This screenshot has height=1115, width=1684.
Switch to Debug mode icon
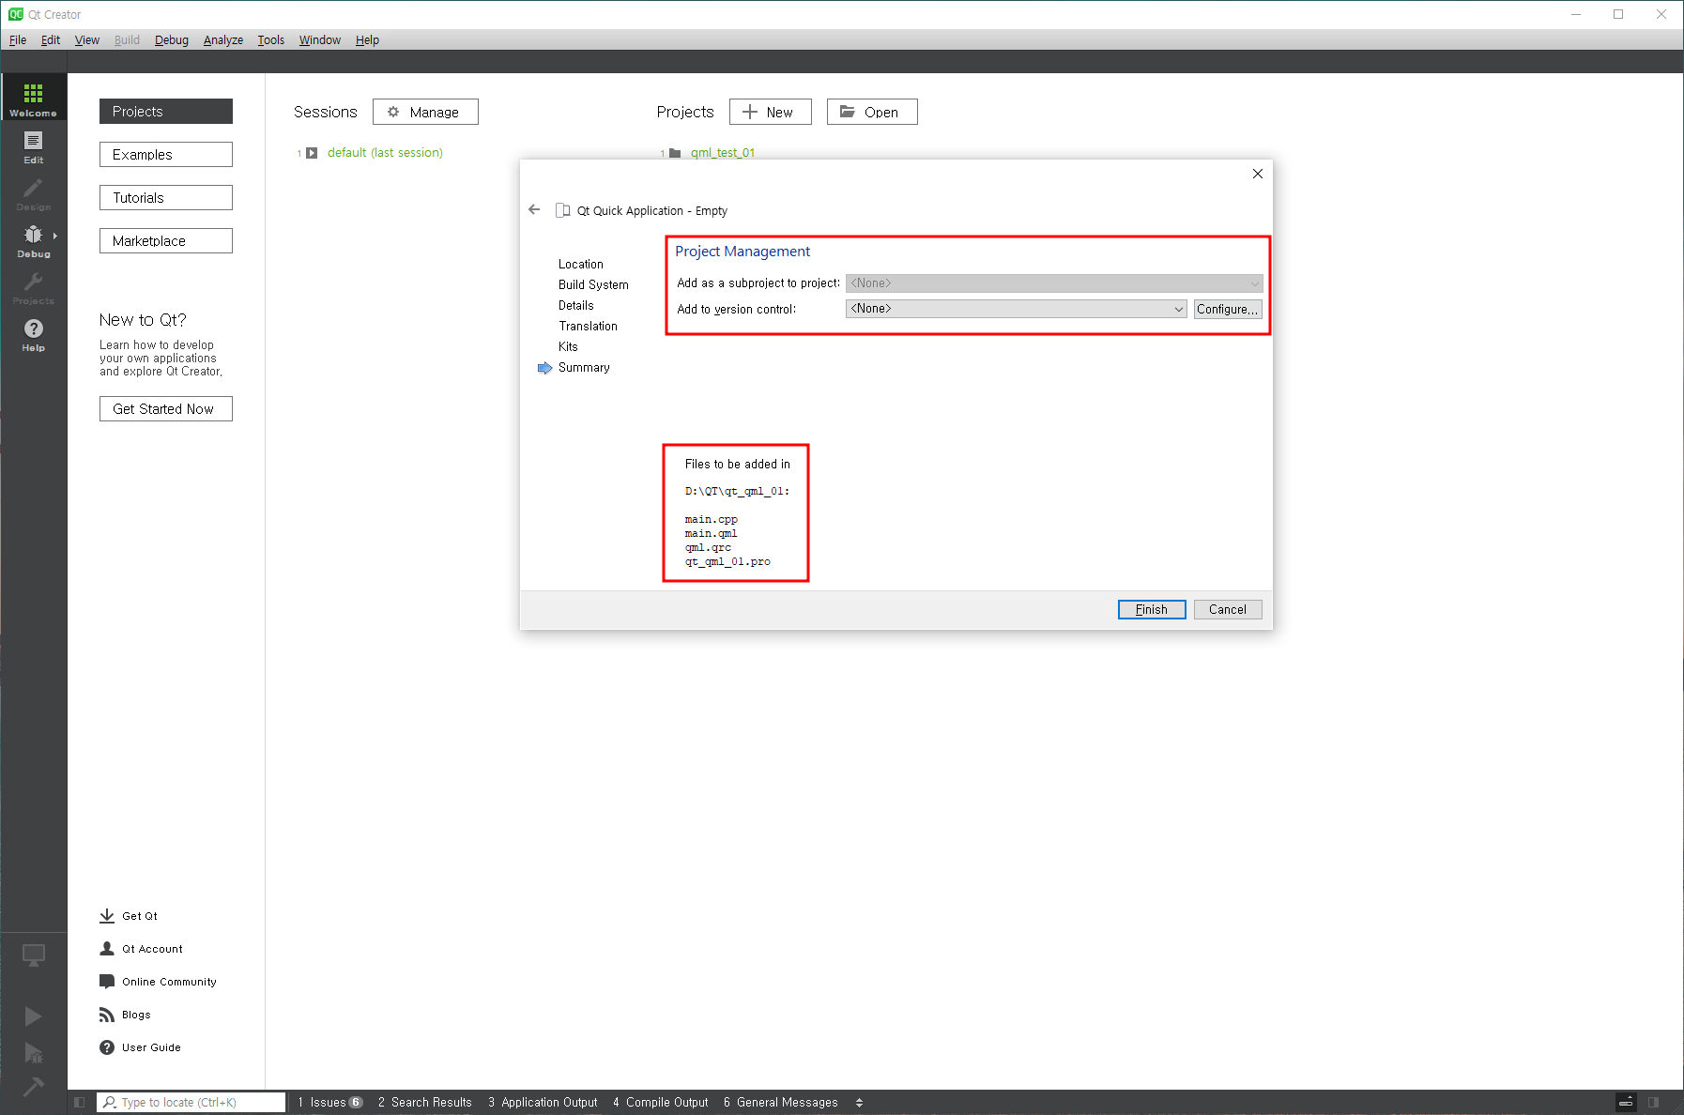point(34,235)
